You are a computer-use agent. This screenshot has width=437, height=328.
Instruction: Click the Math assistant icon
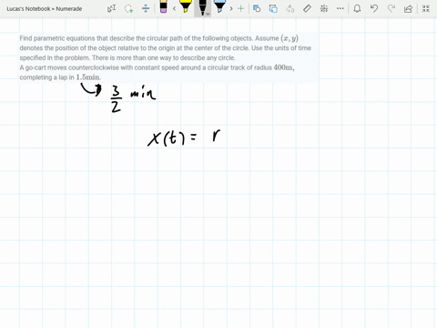324,8
